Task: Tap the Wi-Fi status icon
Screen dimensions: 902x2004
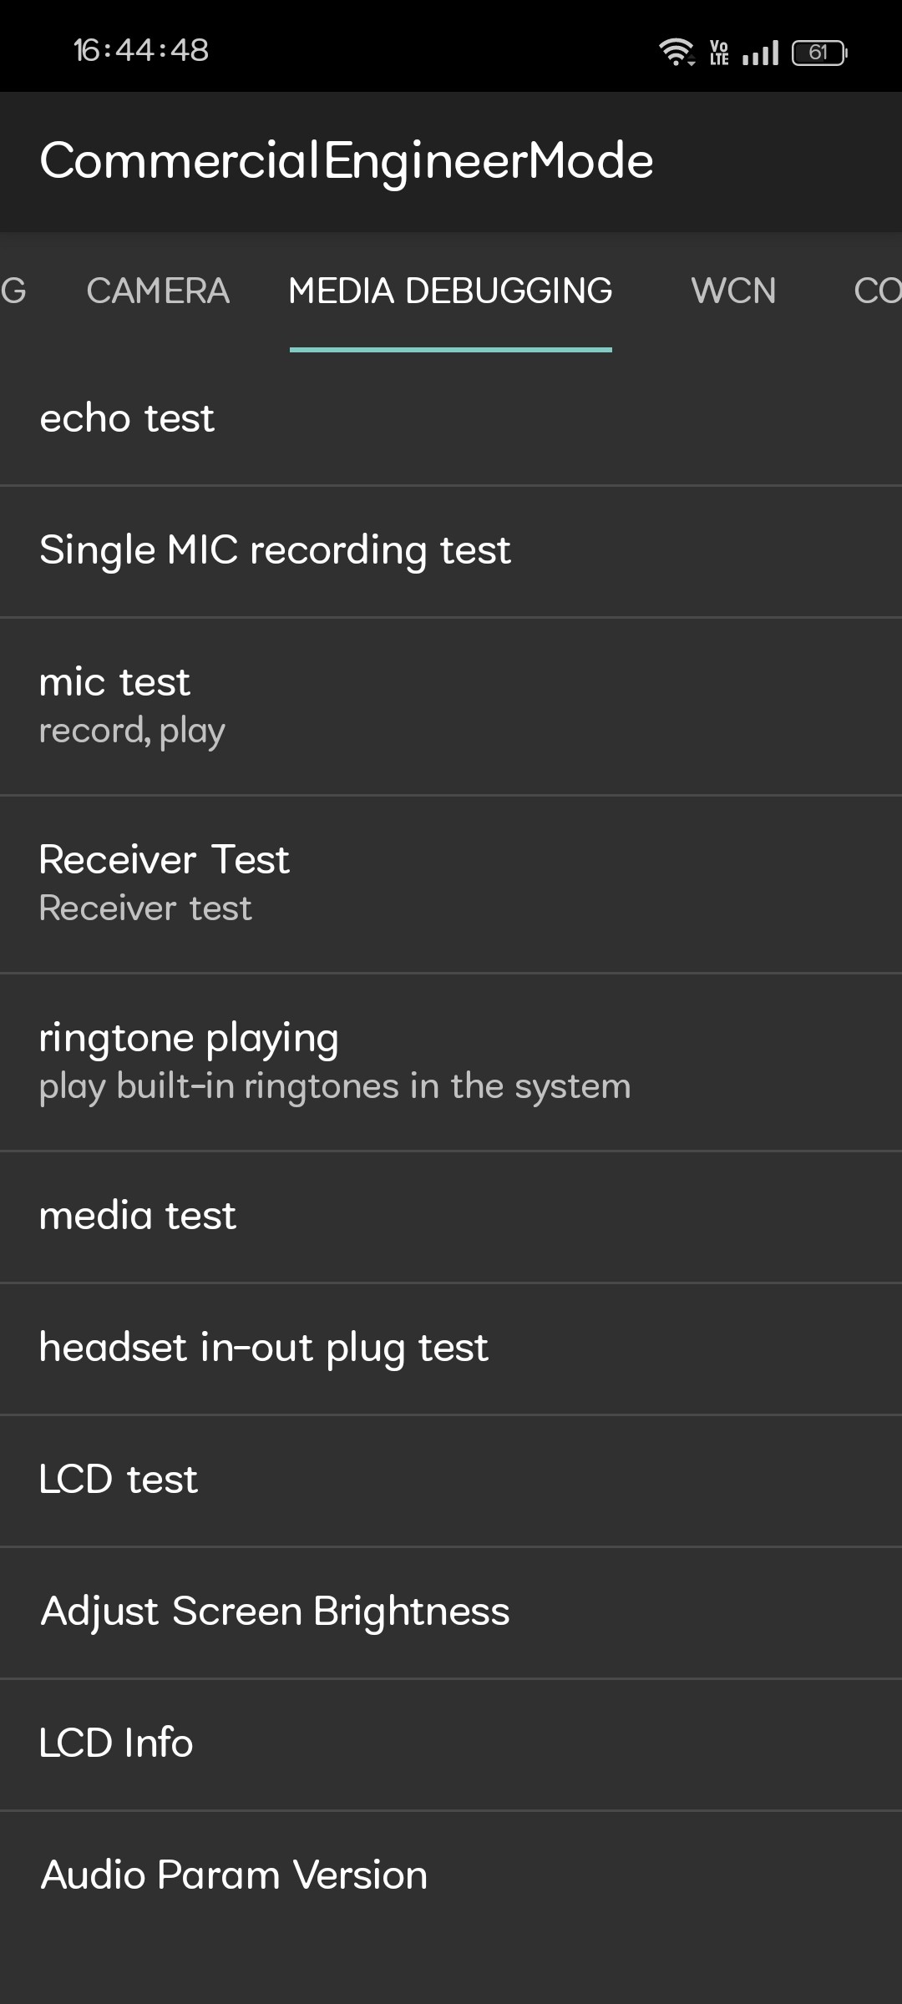Action: coord(676,52)
